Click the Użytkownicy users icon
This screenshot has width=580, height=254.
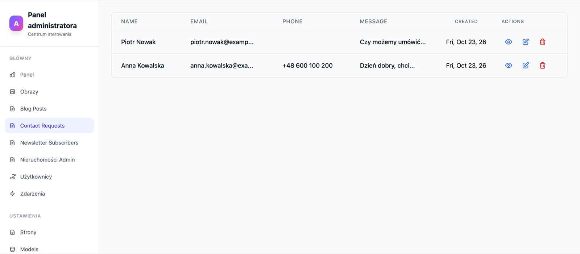[13, 177]
